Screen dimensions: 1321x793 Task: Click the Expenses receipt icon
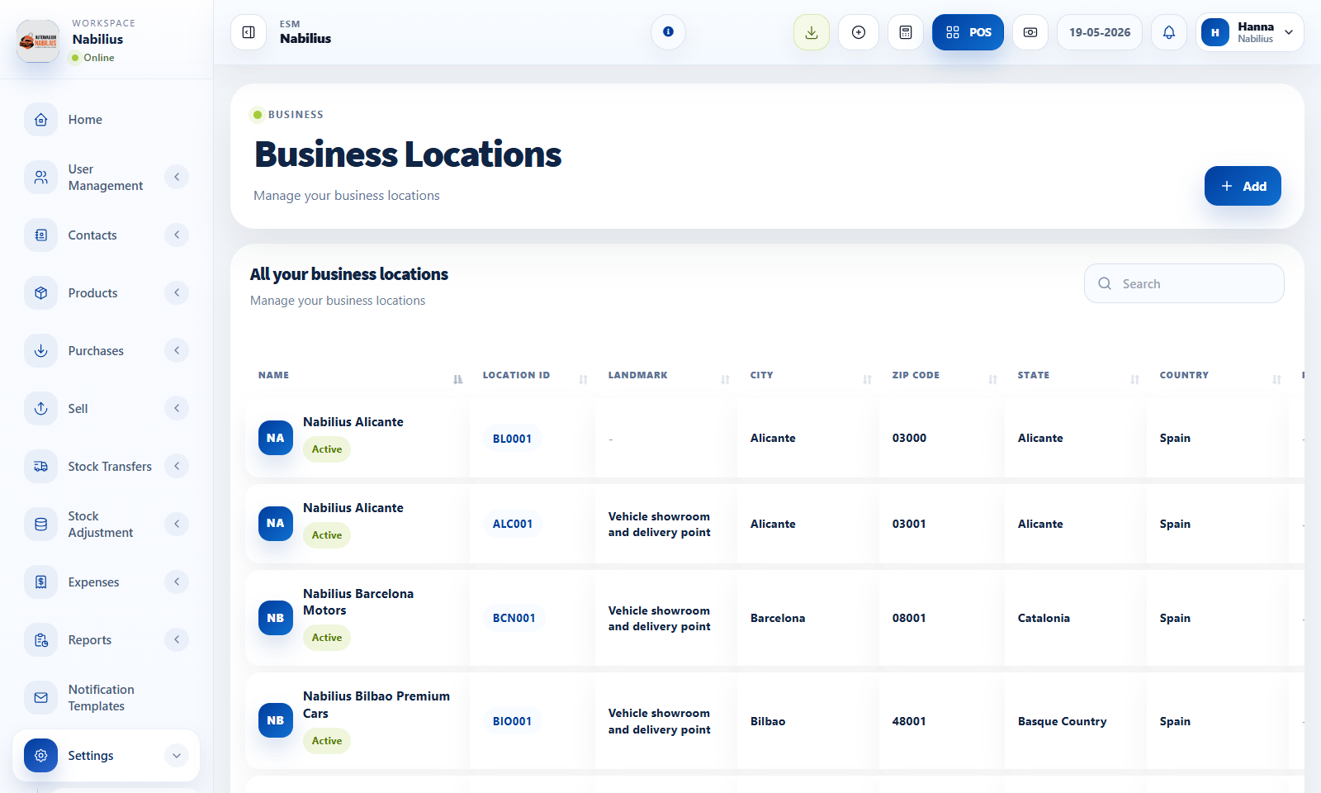tap(40, 582)
